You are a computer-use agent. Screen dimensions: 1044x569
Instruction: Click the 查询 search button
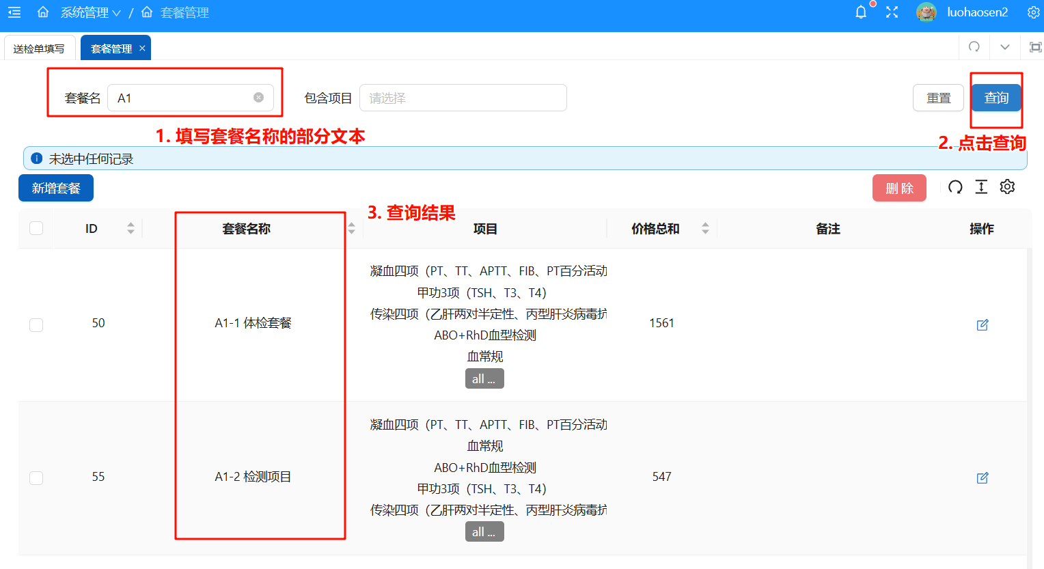(x=995, y=98)
